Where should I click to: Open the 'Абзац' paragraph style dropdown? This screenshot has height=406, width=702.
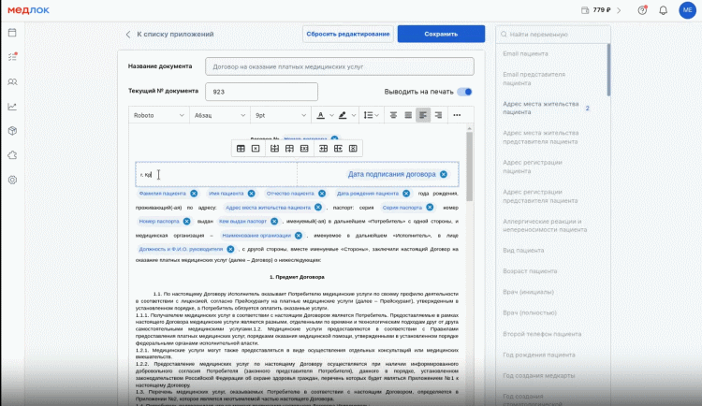(219, 115)
